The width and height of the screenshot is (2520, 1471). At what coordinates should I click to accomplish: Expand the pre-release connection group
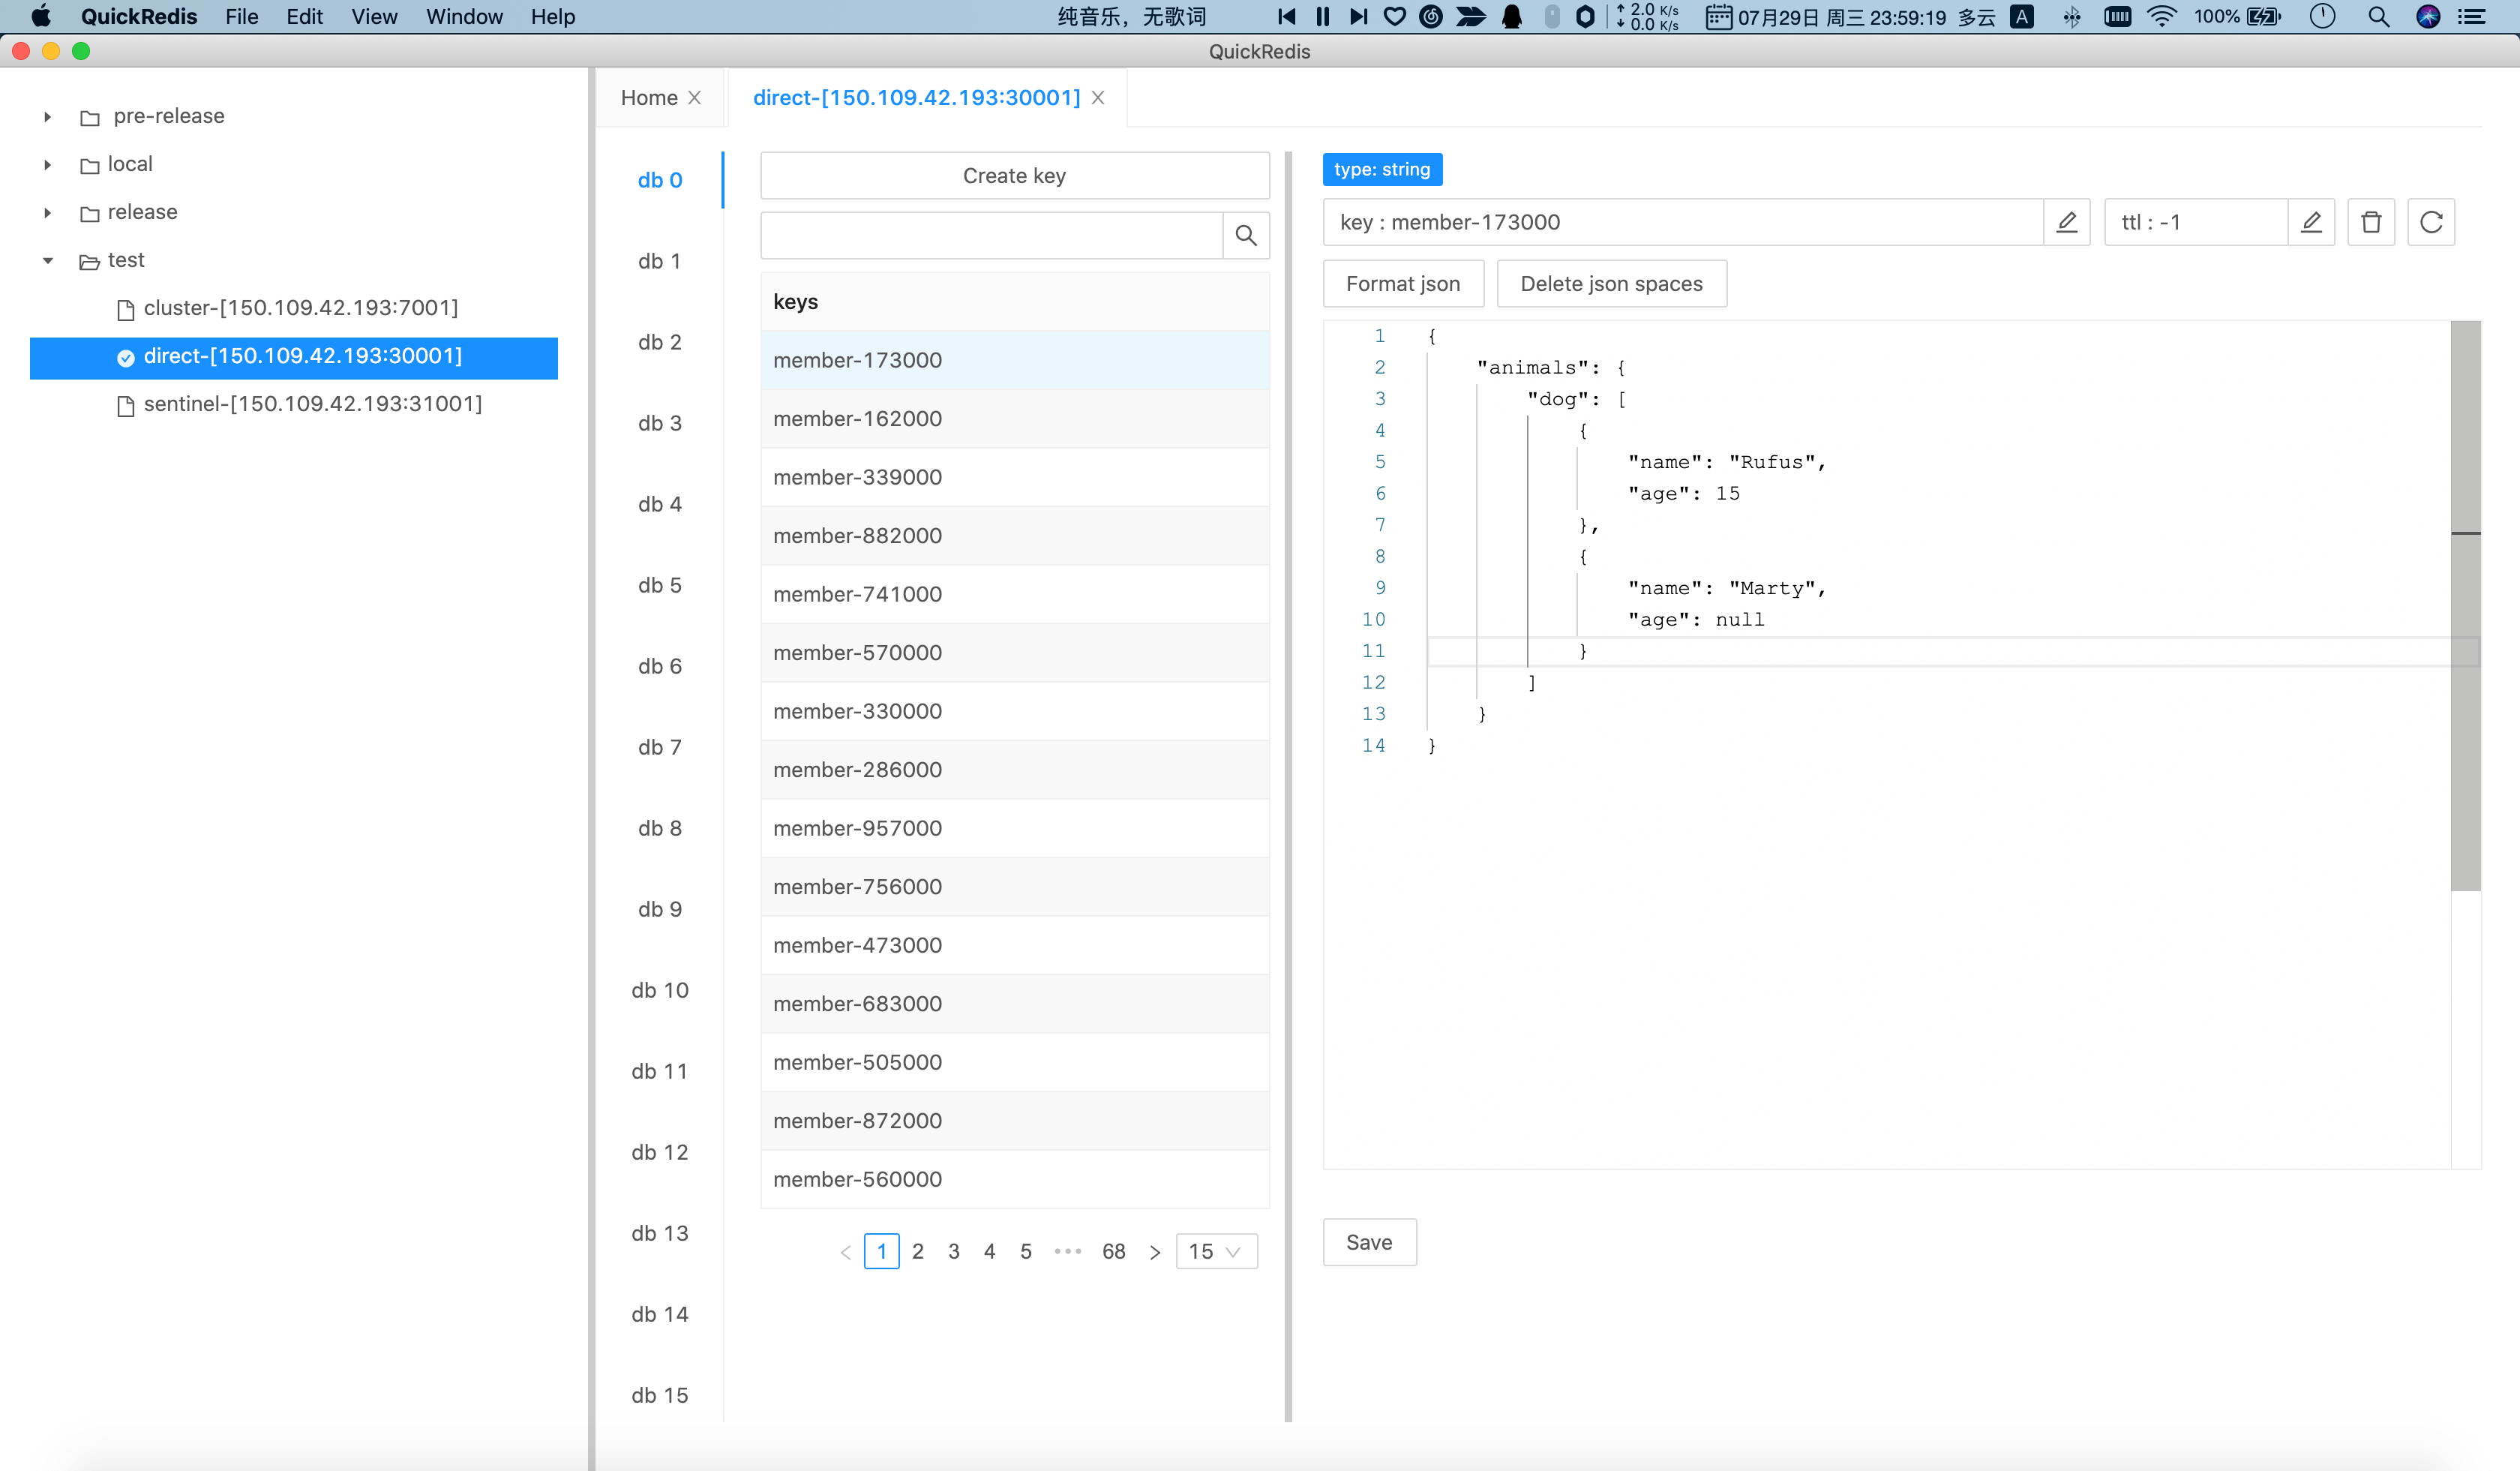47,116
